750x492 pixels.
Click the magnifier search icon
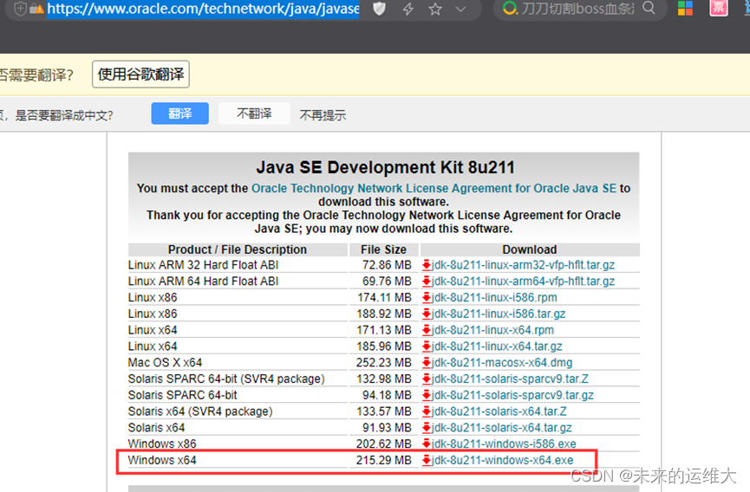tap(649, 8)
